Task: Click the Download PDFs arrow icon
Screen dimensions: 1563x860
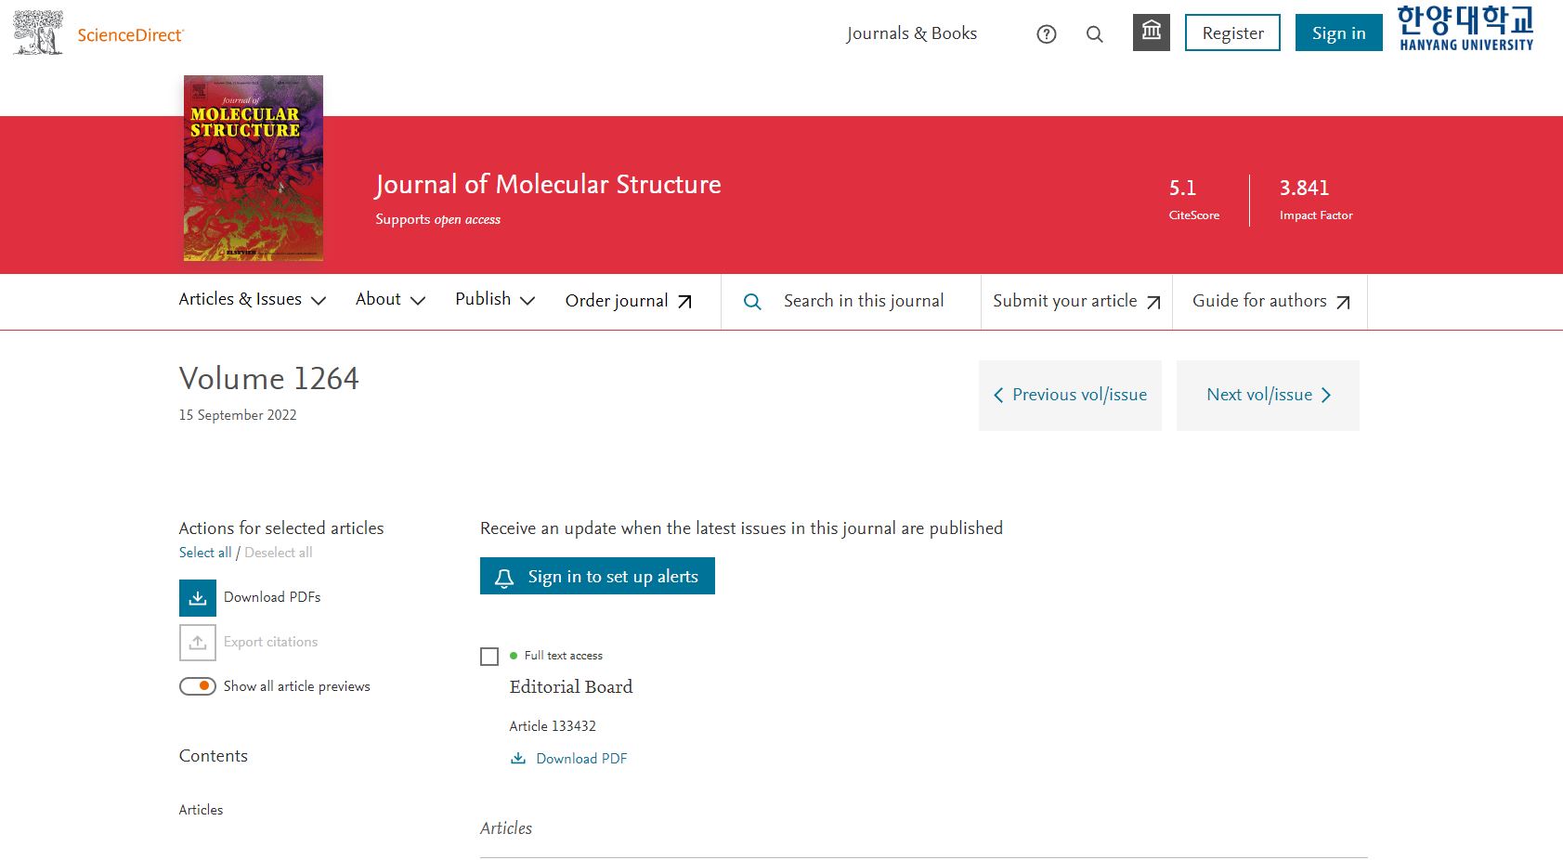Action: [198, 598]
